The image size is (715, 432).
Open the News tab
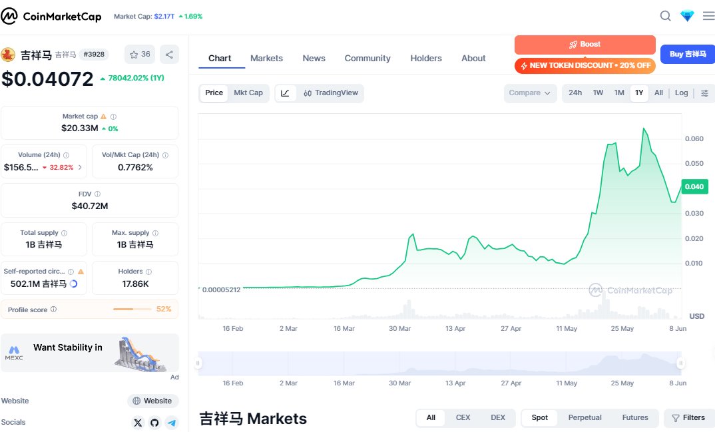[314, 59]
